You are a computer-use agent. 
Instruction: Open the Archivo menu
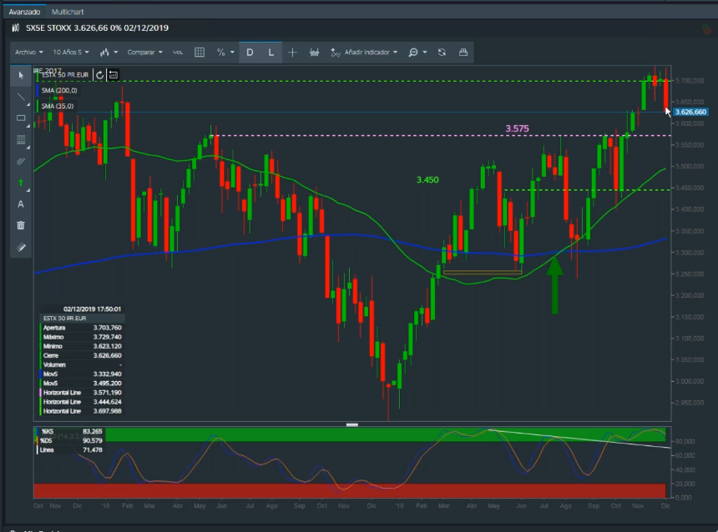point(29,53)
